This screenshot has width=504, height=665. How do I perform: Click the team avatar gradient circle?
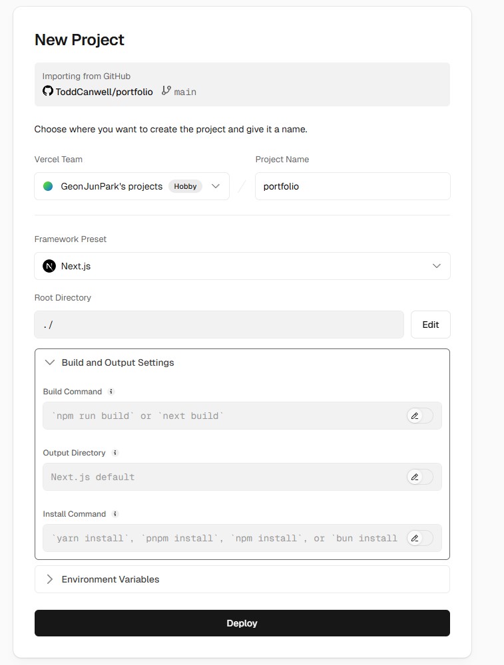[48, 186]
